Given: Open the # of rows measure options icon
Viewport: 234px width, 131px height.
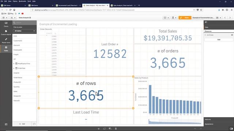Looking at the screenshot, I should click(x=232, y=35).
